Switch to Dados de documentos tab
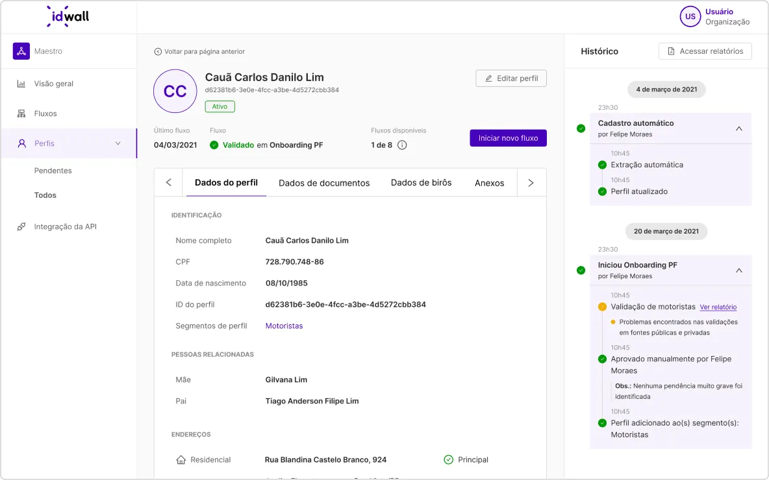Screen dimensions: 769x480 point(324,183)
